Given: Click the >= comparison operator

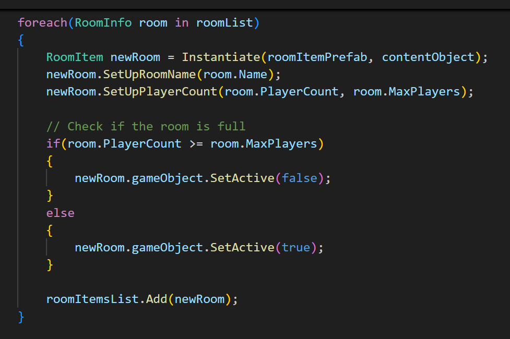Looking at the screenshot, I should click(x=196, y=143).
